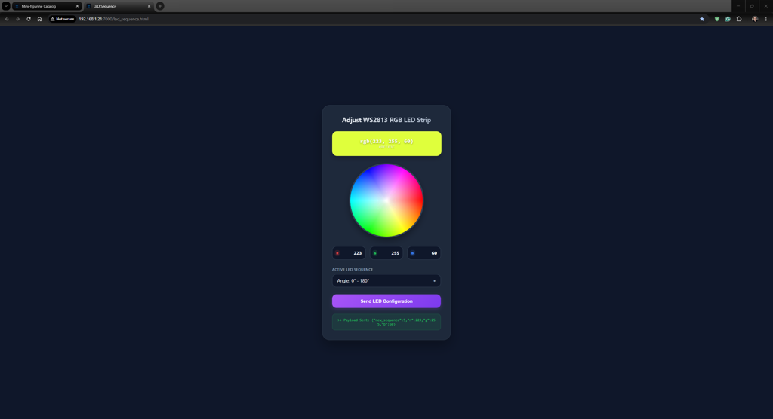Focus the blue value field showing 60
The height and width of the screenshot is (419, 773).
point(424,253)
